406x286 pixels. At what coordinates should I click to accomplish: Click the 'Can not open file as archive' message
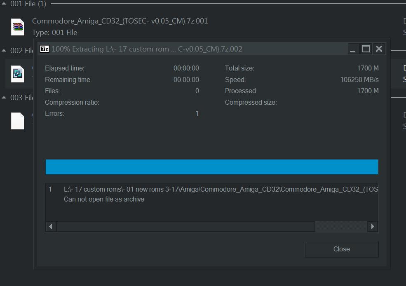[104, 199]
